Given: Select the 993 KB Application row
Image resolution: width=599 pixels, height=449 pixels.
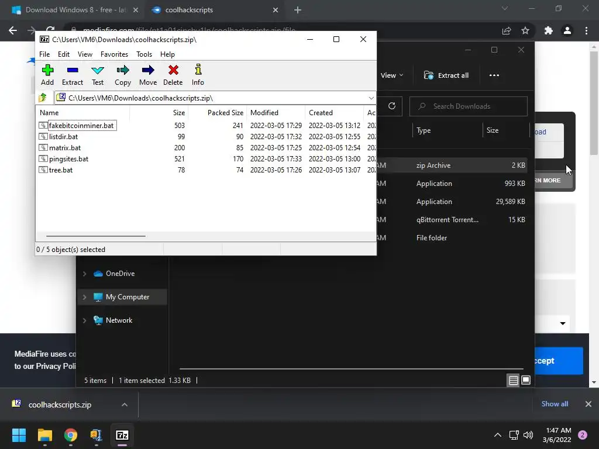Looking at the screenshot, I should click(452, 184).
